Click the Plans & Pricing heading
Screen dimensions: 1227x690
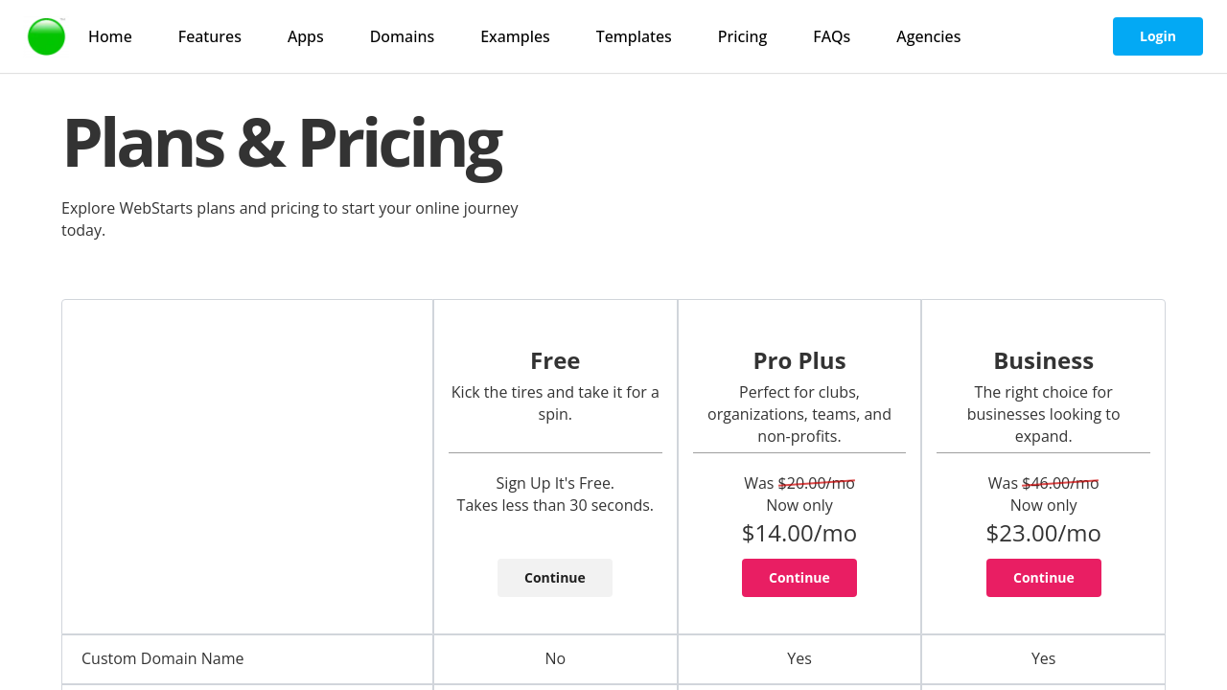(x=282, y=144)
